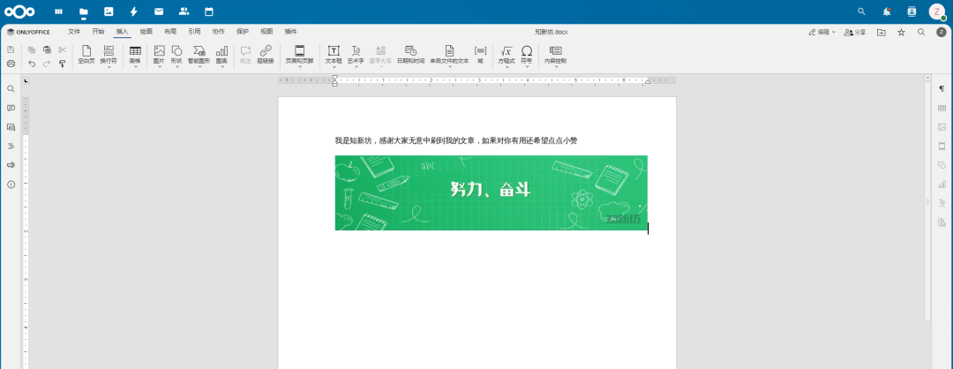Activate the copy style paintbrush tool
The height and width of the screenshot is (369, 953).
pyautogui.click(x=62, y=64)
